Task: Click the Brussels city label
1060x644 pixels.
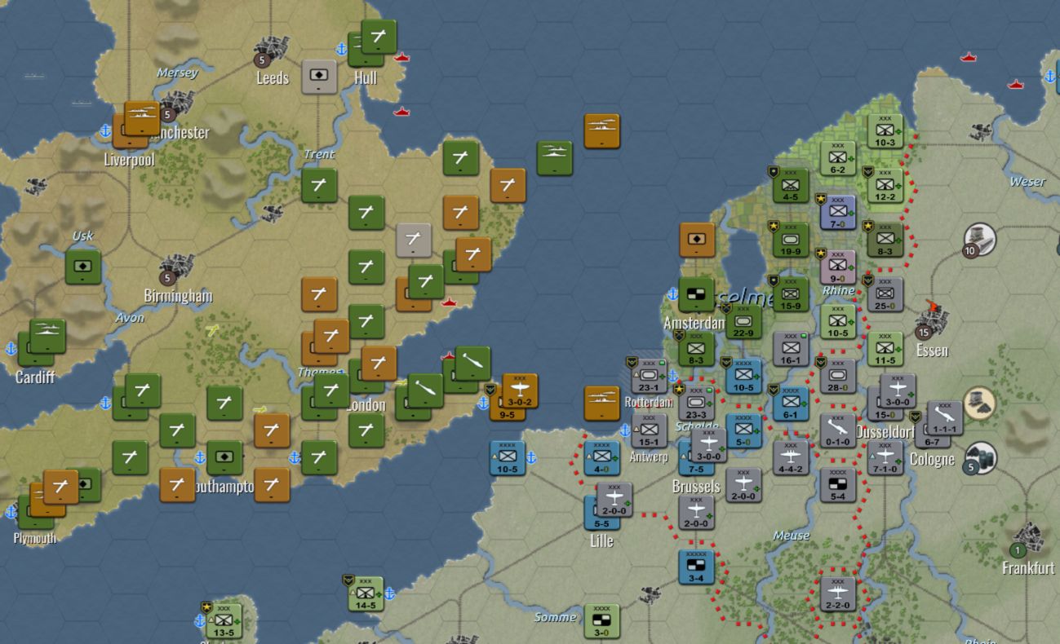Action: [696, 487]
